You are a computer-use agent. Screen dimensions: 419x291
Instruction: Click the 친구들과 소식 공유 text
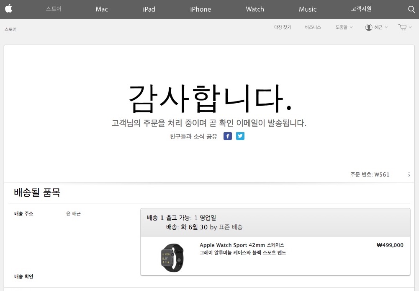pyautogui.click(x=193, y=137)
